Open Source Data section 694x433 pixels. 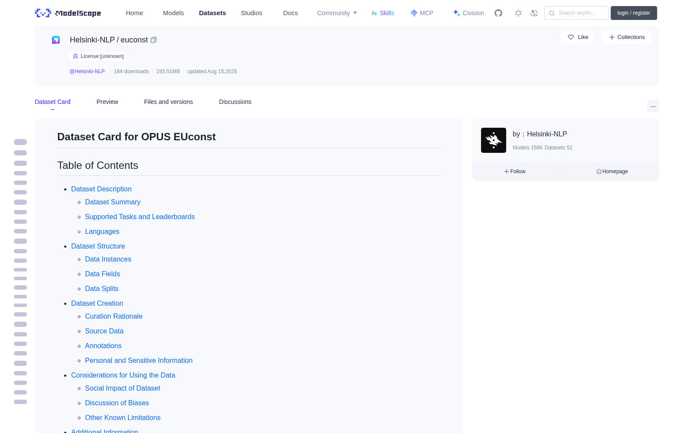(x=104, y=331)
